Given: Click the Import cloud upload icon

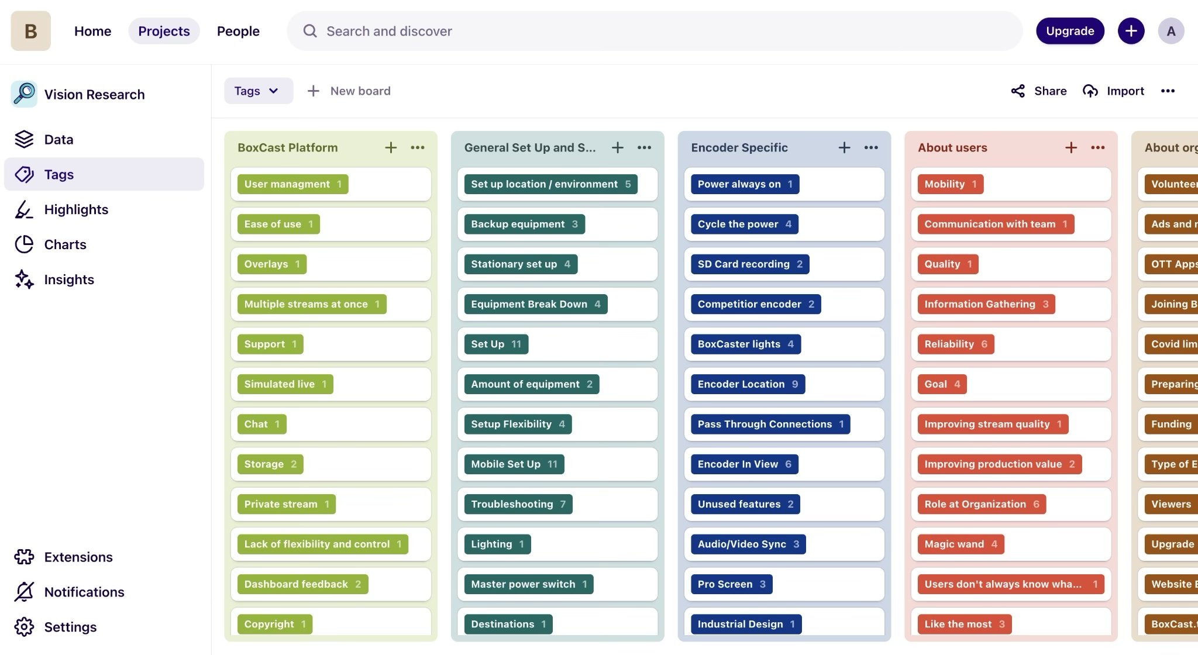Looking at the screenshot, I should [1090, 91].
